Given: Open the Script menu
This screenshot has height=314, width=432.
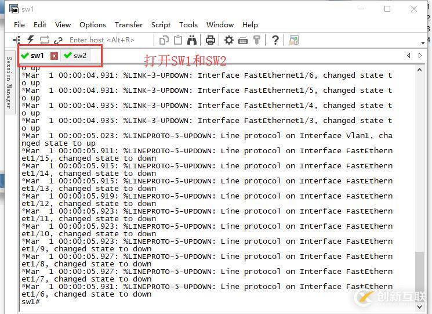Looking at the screenshot, I should click(x=161, y=25).
